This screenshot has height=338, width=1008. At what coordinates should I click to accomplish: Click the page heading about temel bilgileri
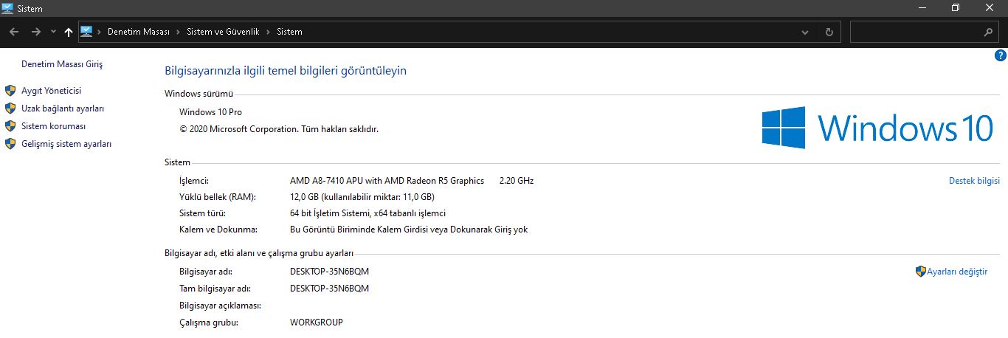[x=286, y=71]
